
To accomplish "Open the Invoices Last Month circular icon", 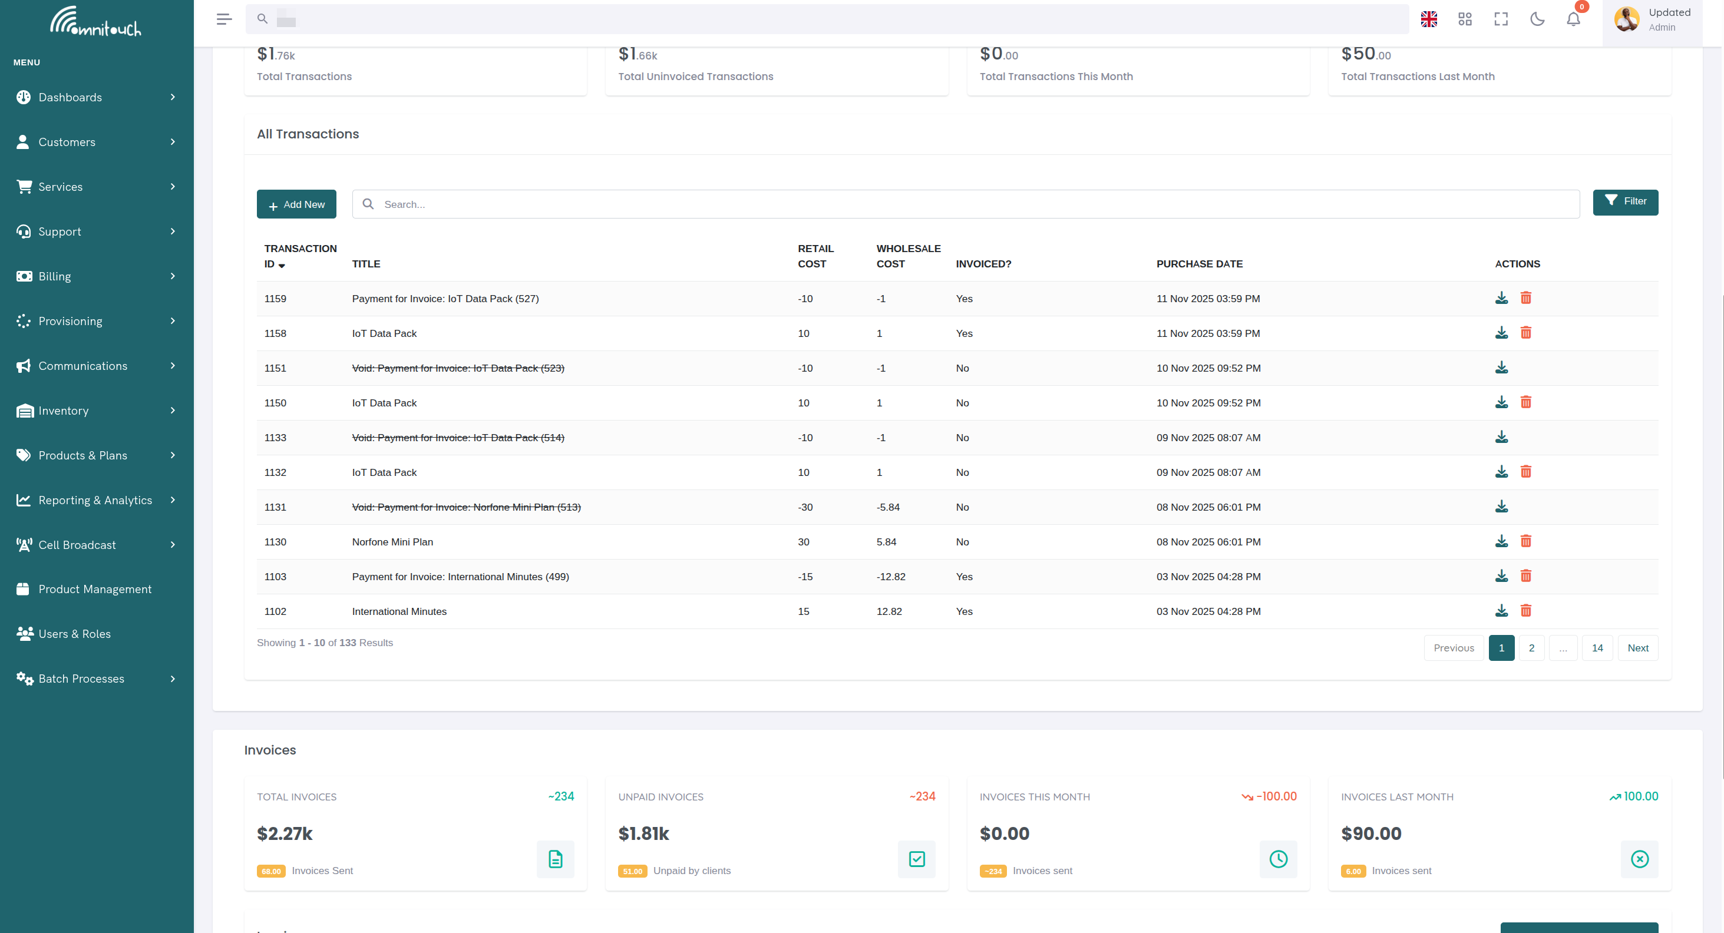I will 1640,859.
